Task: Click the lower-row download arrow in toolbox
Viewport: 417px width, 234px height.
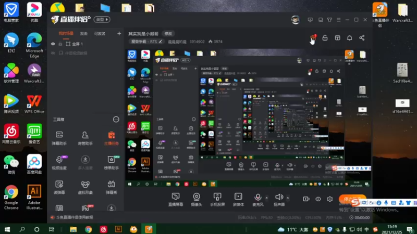Action: pyautogui.click(x=112, y=208)
